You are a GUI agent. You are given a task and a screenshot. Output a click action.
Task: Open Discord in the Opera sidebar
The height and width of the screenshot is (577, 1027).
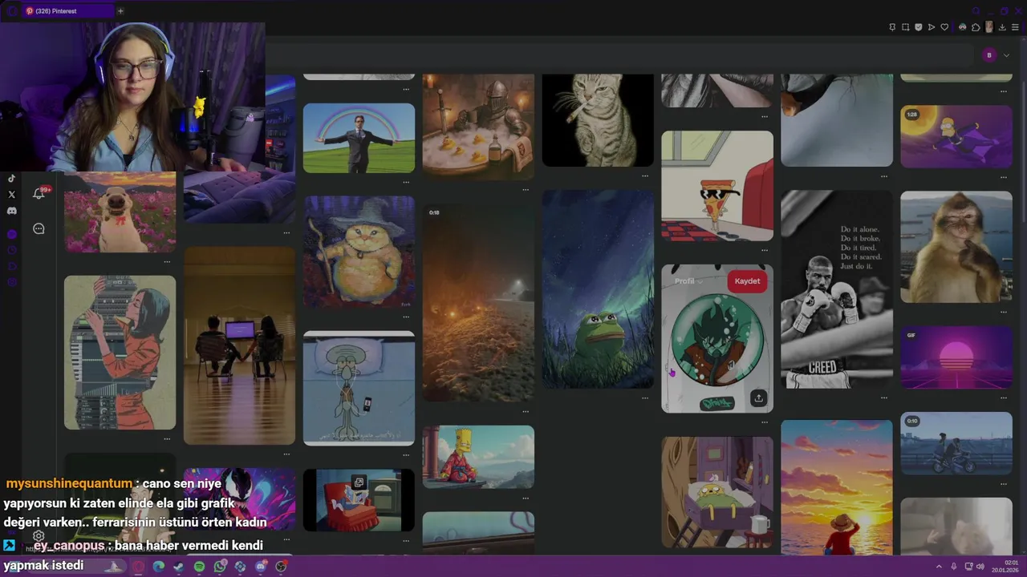click(x=11, y=211)
